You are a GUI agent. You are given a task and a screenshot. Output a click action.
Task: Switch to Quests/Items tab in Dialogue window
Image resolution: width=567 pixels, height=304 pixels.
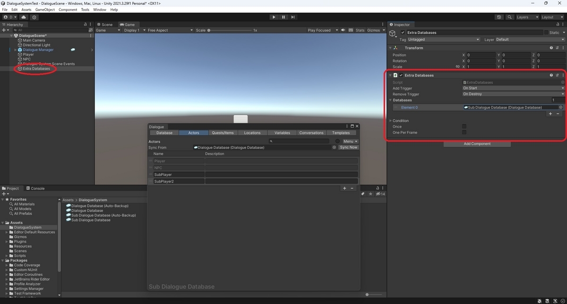coord(223,133)
